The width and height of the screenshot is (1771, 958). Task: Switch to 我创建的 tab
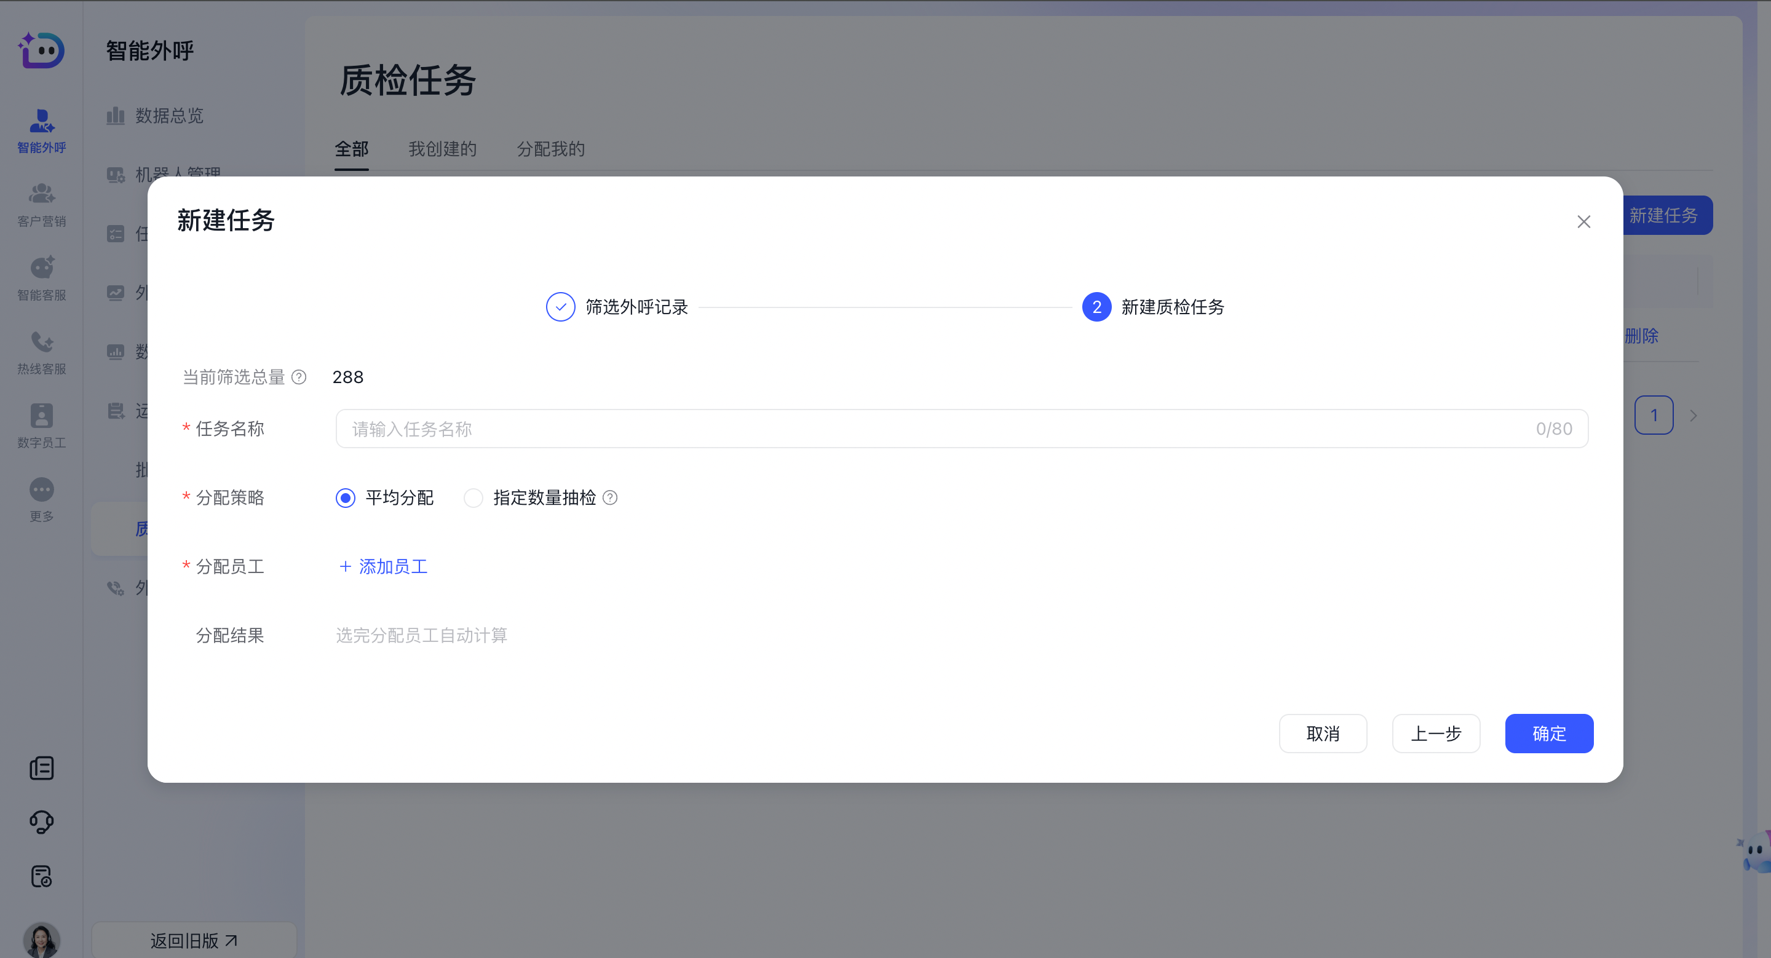(442, 149)
